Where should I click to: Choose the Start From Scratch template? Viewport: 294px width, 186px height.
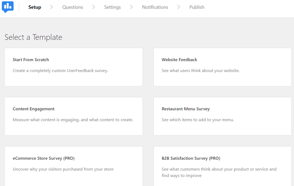[73, 67]
